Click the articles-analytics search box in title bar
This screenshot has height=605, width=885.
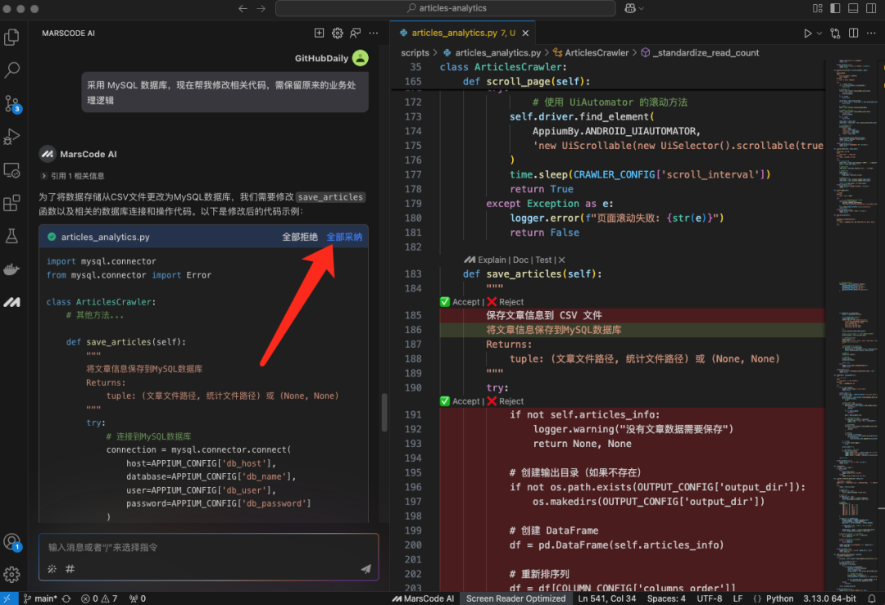coord(445,8)
